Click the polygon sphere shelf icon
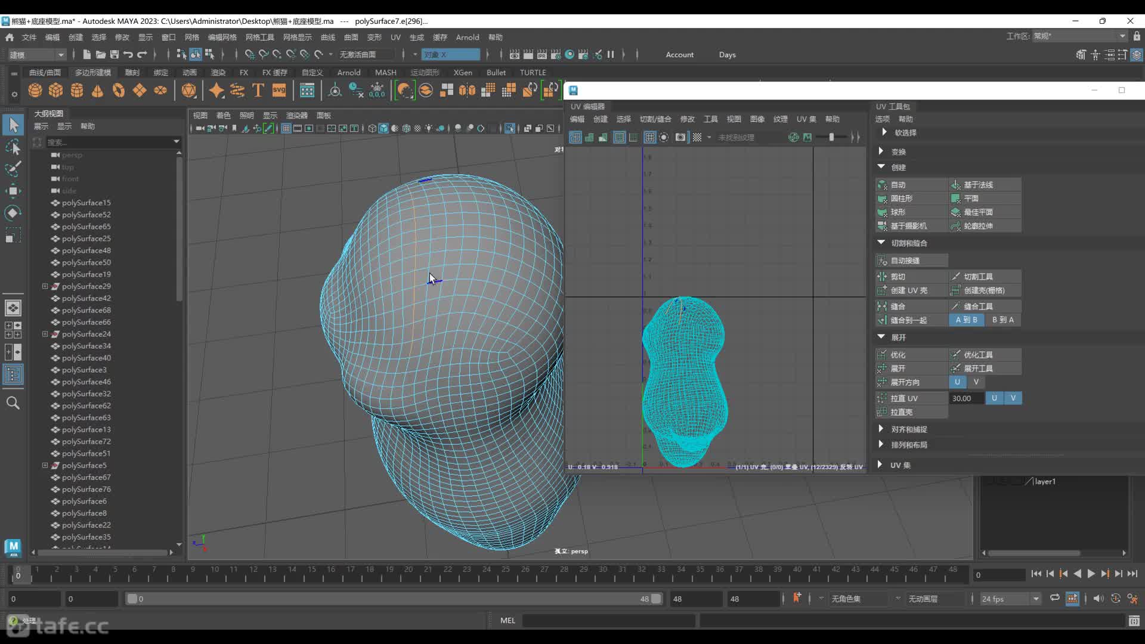The width and height of the screenshot is (1145, 644). [35, 91]
